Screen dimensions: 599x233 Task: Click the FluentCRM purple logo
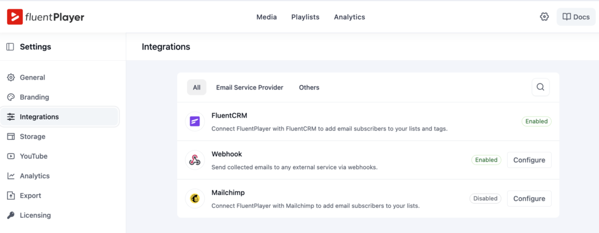pos(195,121)
